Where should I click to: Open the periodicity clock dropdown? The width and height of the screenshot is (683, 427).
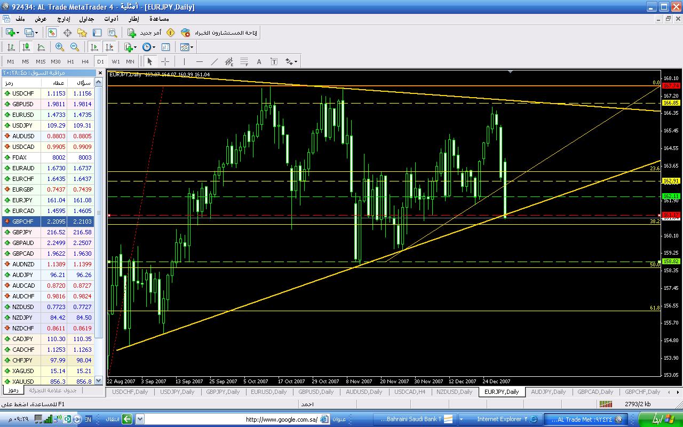149,47
